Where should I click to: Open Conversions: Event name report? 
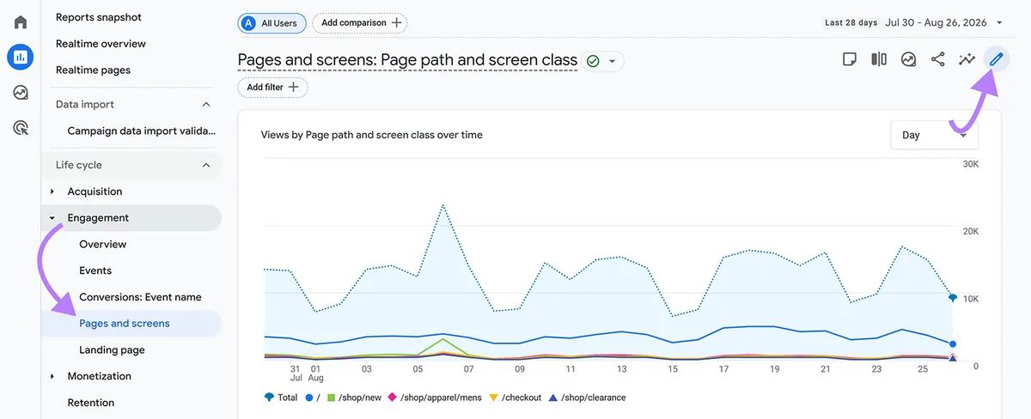[140, 297]
